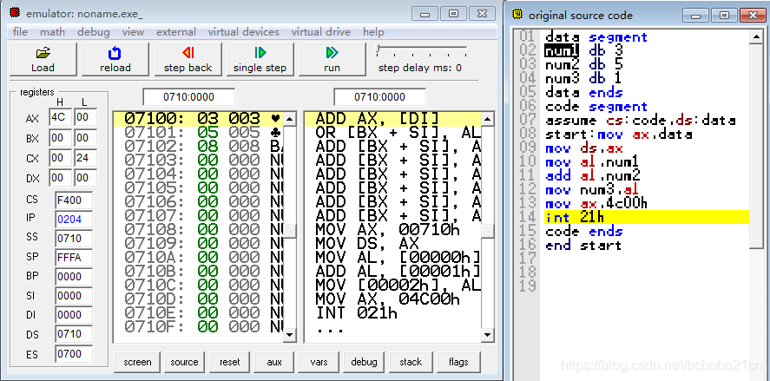770x381 pixels.
Task: Click the flags button
Action: pos(458,363)
